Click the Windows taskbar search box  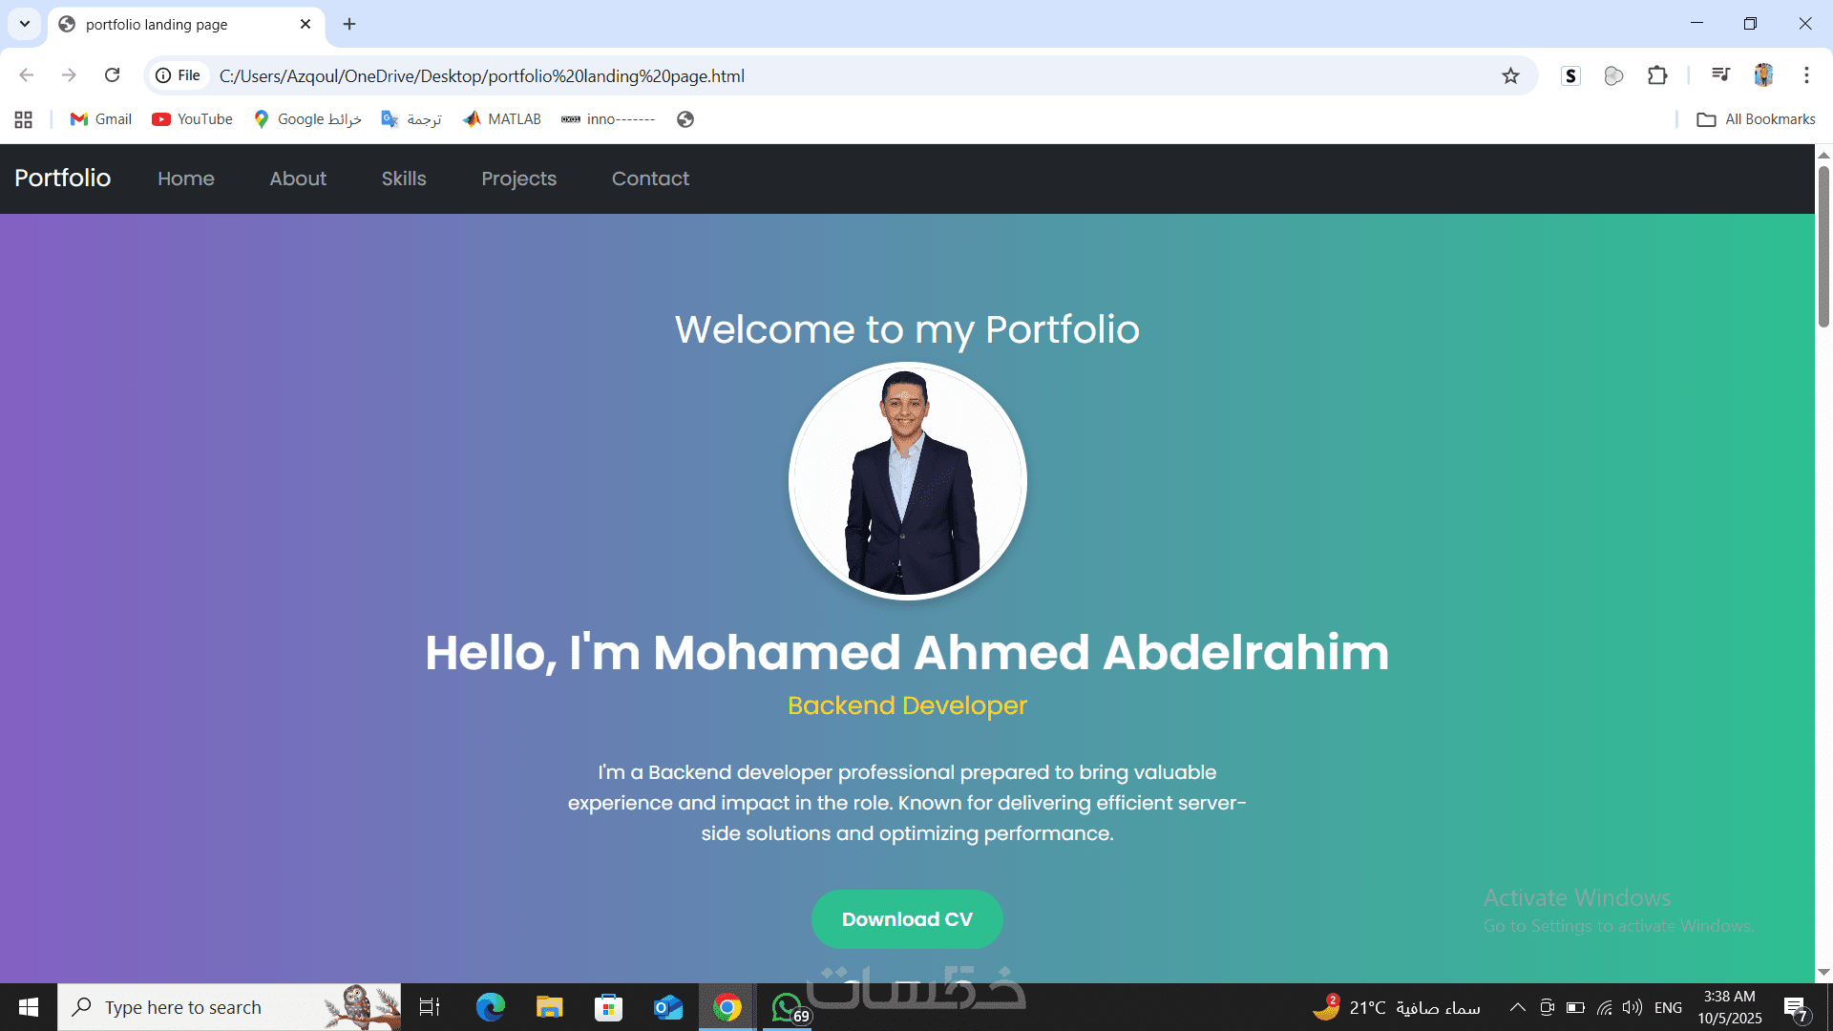point(229,1007)
